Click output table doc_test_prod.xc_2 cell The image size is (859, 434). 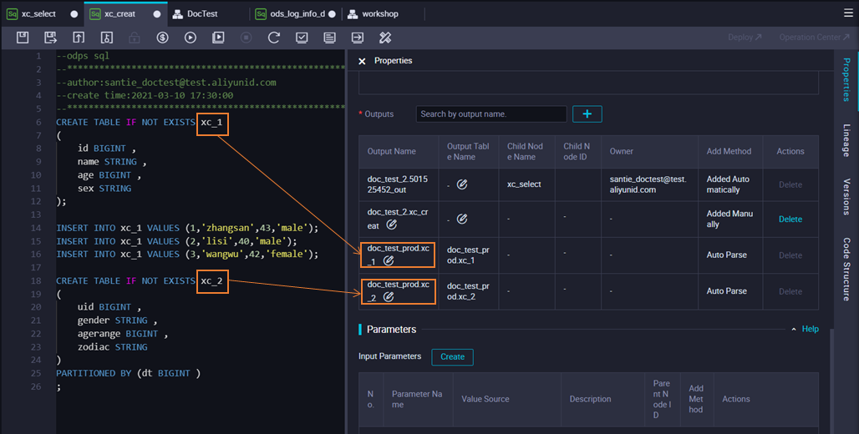tap(468, 291)
